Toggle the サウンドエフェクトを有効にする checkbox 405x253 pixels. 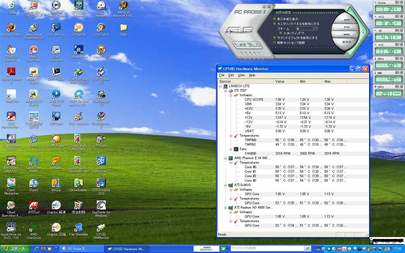[274, 38]
